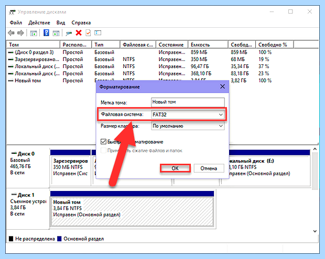Click the 83,18 ГБ free space cell
This screenshot has width=325, height=259.
click(240, 73)
